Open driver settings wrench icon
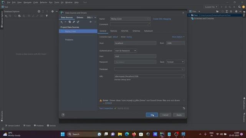This screenshot has width=246, height=138. coord(74,22)
